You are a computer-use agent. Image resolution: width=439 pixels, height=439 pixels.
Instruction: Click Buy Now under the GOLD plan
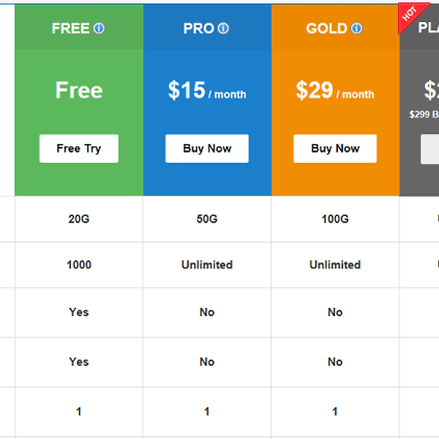(335, 149)
